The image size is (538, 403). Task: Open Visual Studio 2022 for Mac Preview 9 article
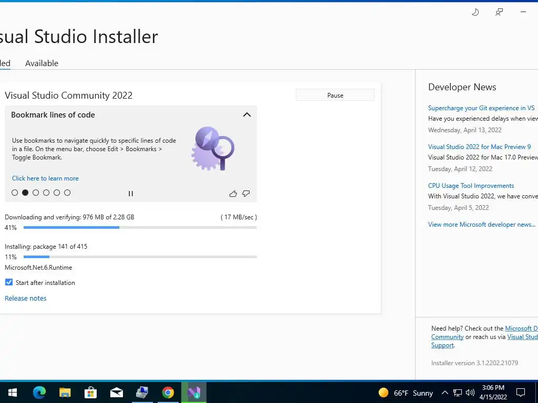click(479, 147)
